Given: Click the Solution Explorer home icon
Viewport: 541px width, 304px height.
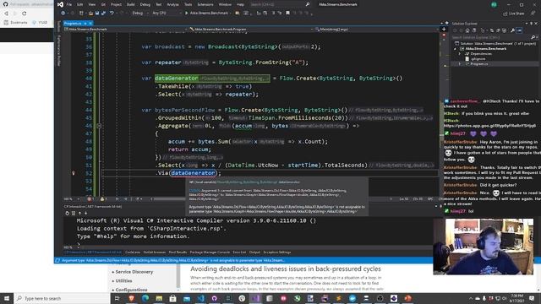Looking at the screenshot, I should click(x=467, y=30).
